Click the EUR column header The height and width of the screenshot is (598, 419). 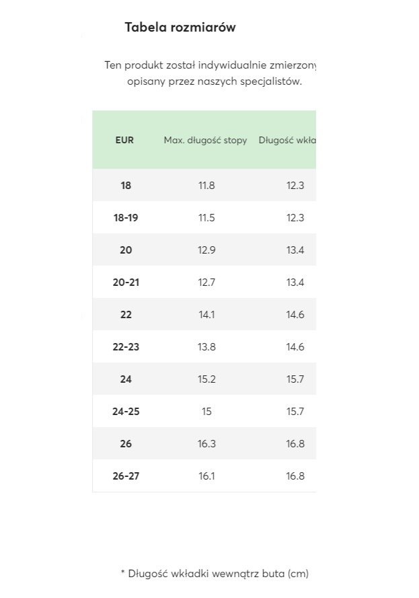click(124, 140)
